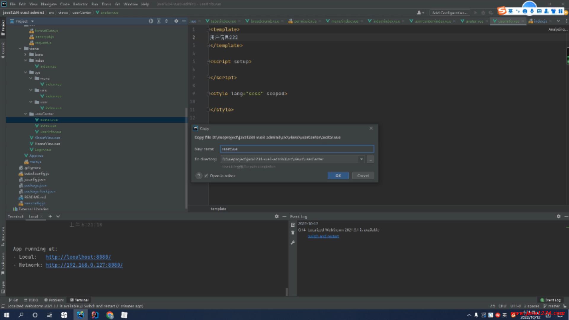569x320 pixels.
Task: Open the File menu
Action: 12,4
